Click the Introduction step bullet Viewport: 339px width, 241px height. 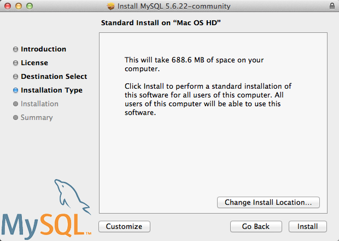point(15,49)
